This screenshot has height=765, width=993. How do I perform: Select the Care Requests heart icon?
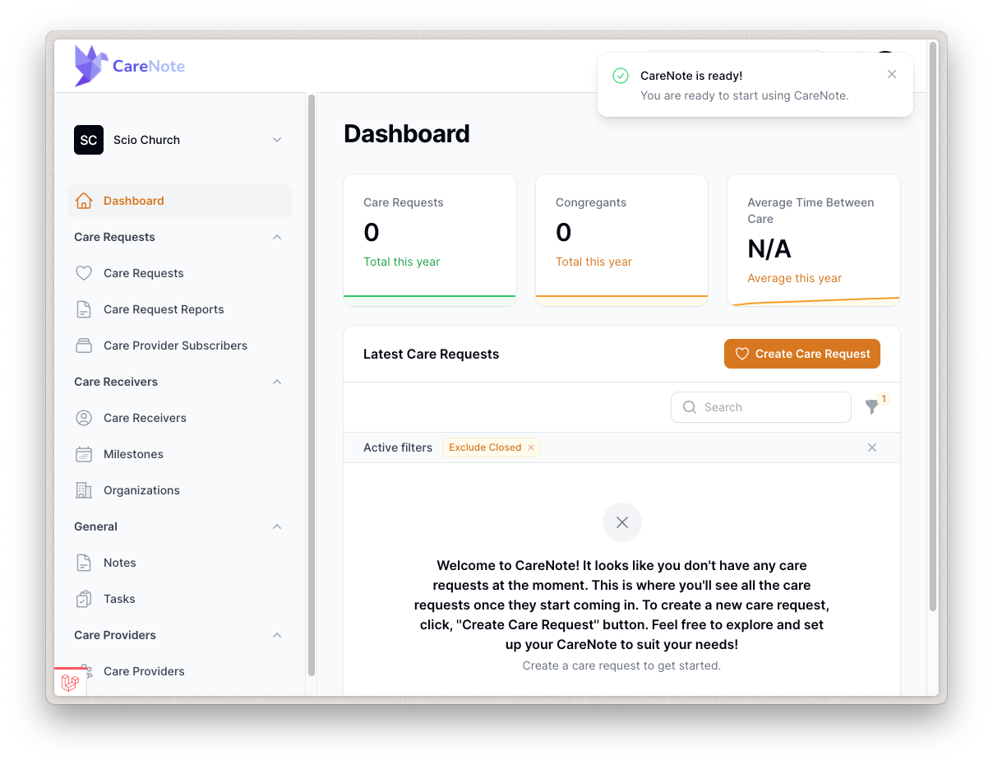point(83,272)
